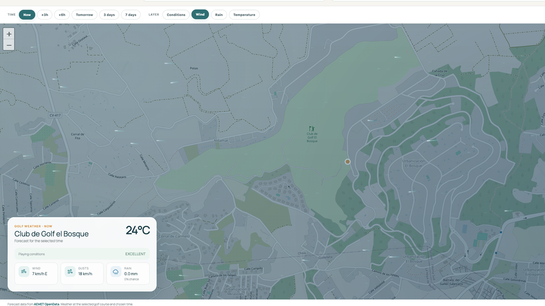This screenshot has height=306, width=545.
Task: Click the rain cloud icon in the card
Action: [x=116, y=272]
